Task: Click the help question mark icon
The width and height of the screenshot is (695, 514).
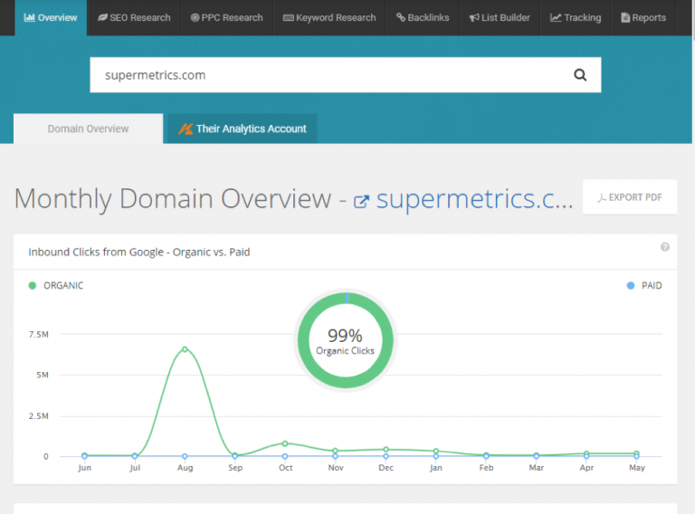Action: coord(665,247)
